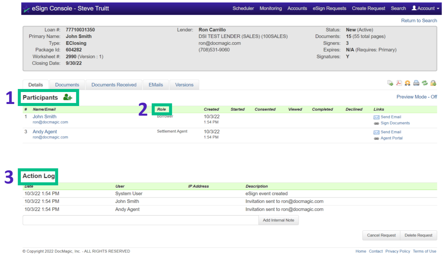This screenshot has width=444, height=256.
Task: Click loan number 77710031350
Action: pos(80,30)
